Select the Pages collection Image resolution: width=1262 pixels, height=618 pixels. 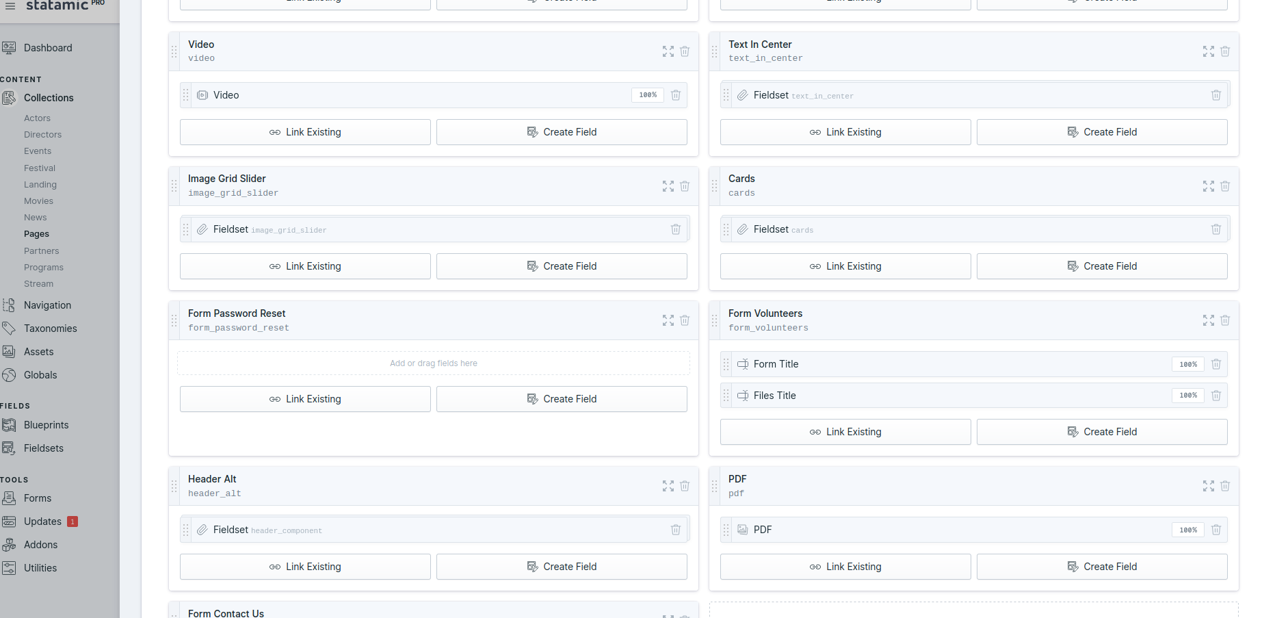click(x=36, y=234)
